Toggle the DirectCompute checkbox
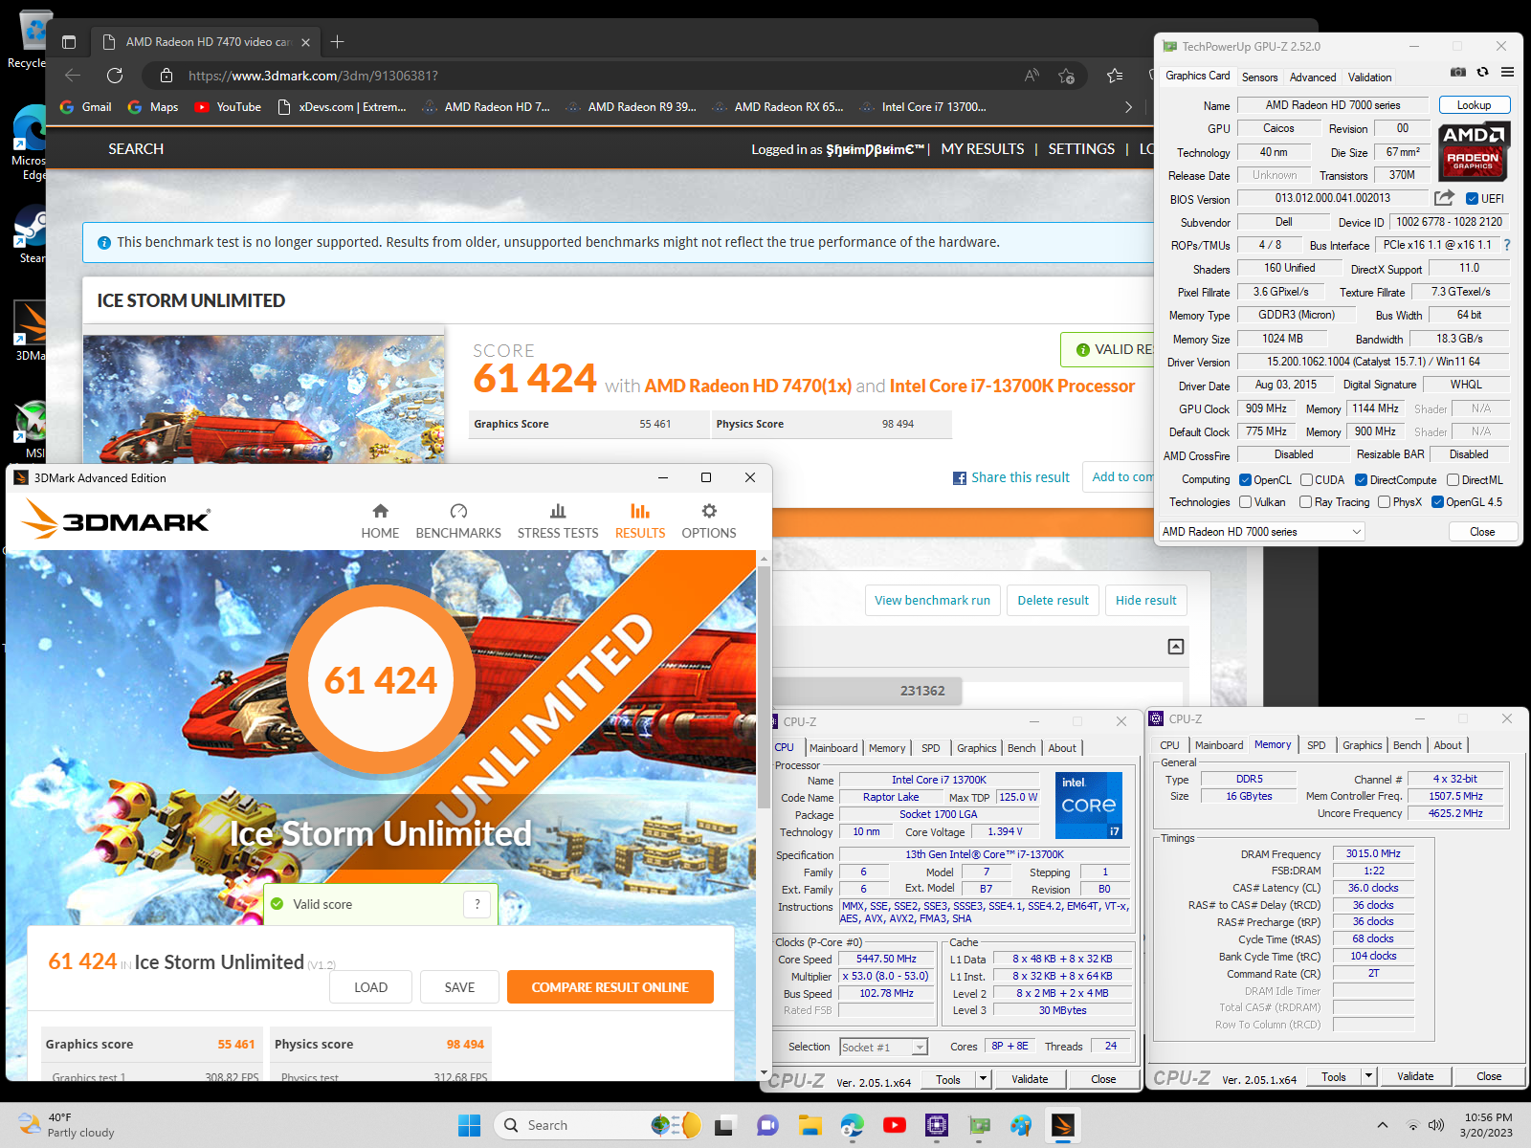The height and width of the screenshot is (1148, 1531). point(1361,480)
